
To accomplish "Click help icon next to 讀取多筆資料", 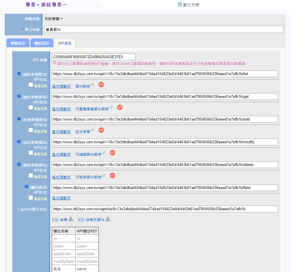I will (x=19, y=74).
